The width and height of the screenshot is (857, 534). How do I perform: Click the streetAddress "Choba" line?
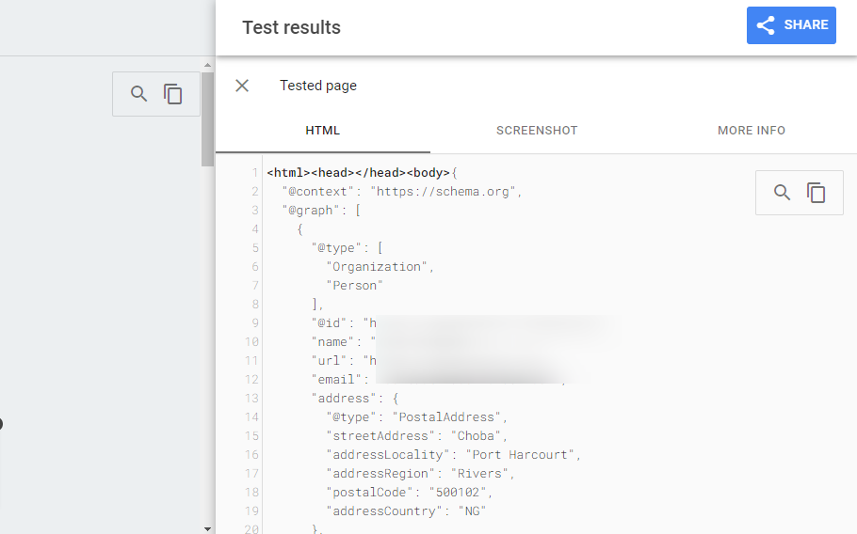point(416,436)
